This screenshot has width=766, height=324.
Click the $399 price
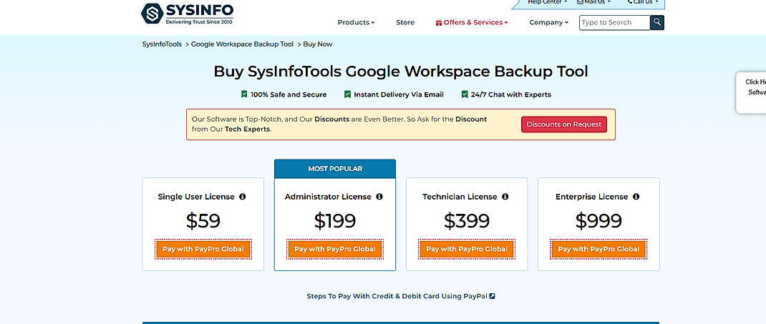[467, 221]
